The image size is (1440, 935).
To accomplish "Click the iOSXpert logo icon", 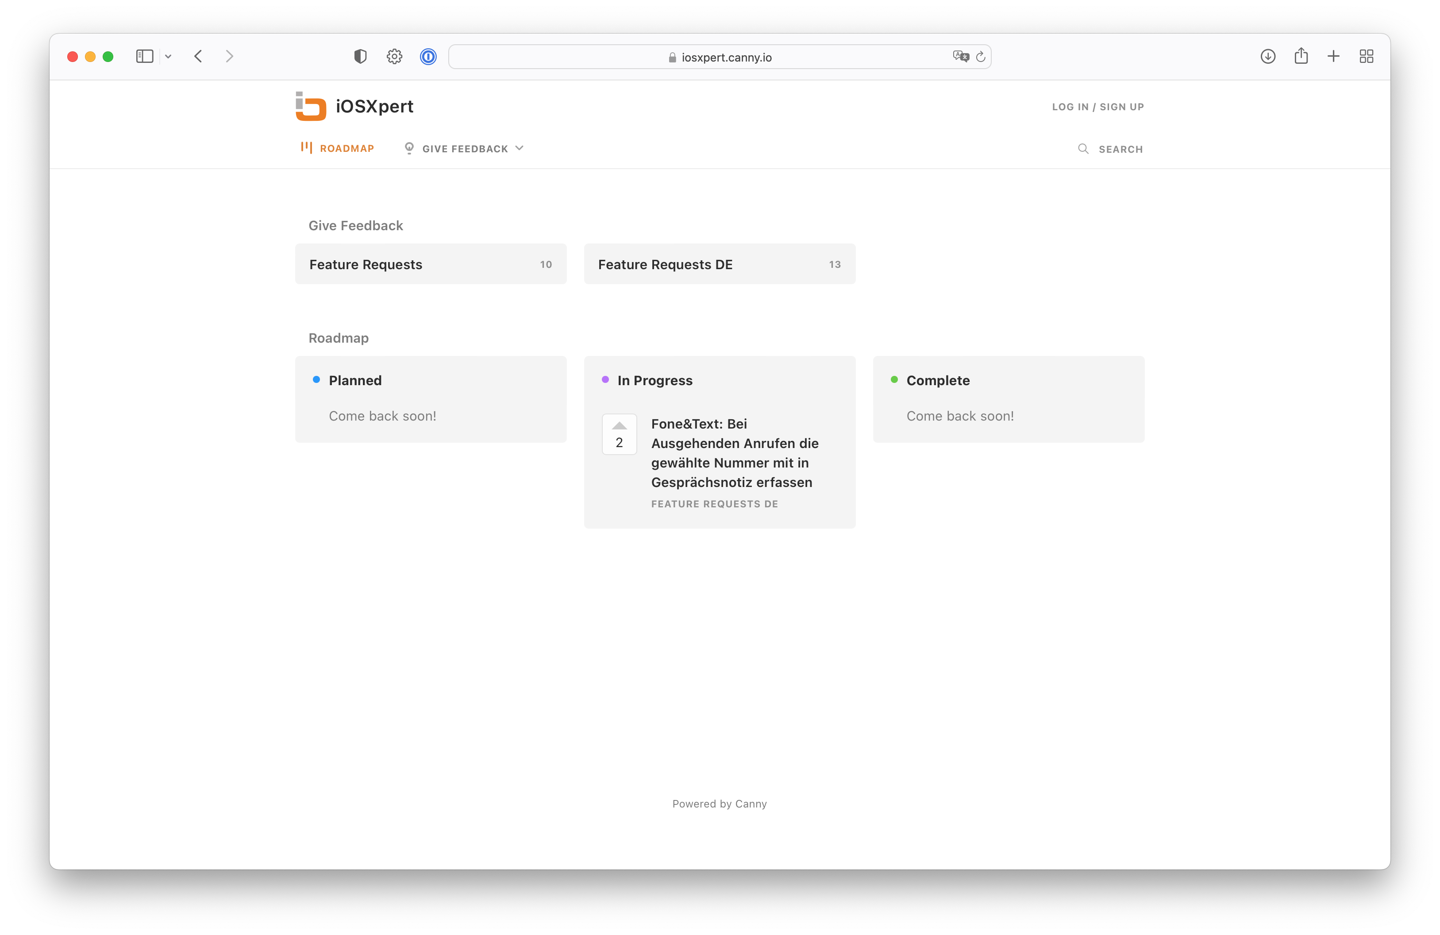I will click(310, 107).
